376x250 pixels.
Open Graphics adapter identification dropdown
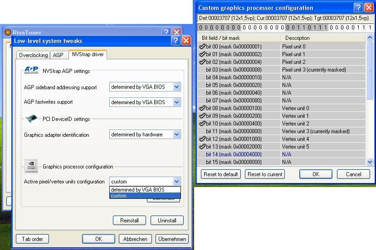pyautogui.click(x=176, y=135)
